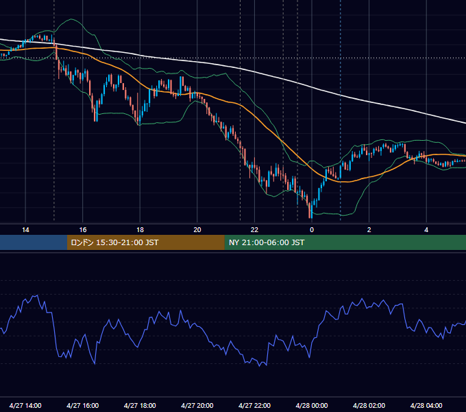Click the 14 hour label on the price chart axis
Viewport: 466px width, 412px height.
pyautogui.click(x=25, y=230)
